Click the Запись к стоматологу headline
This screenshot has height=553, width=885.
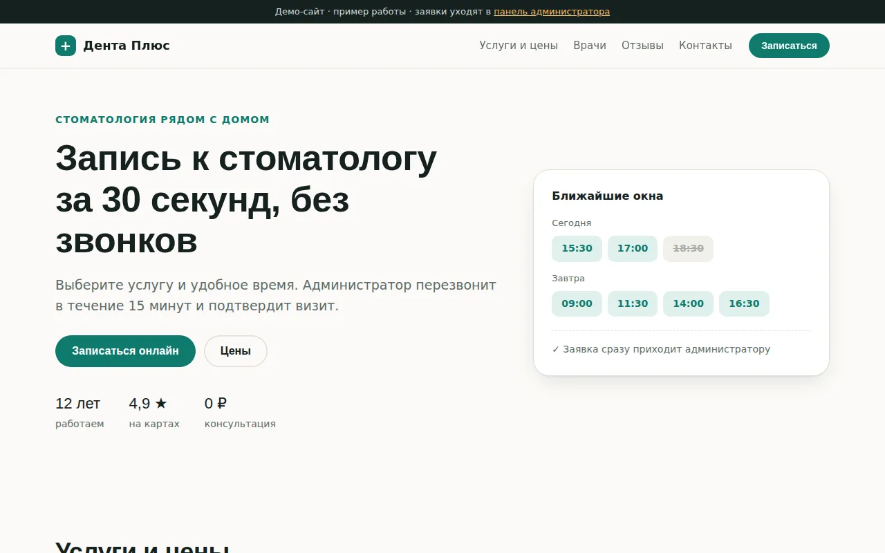coord(246,199)
